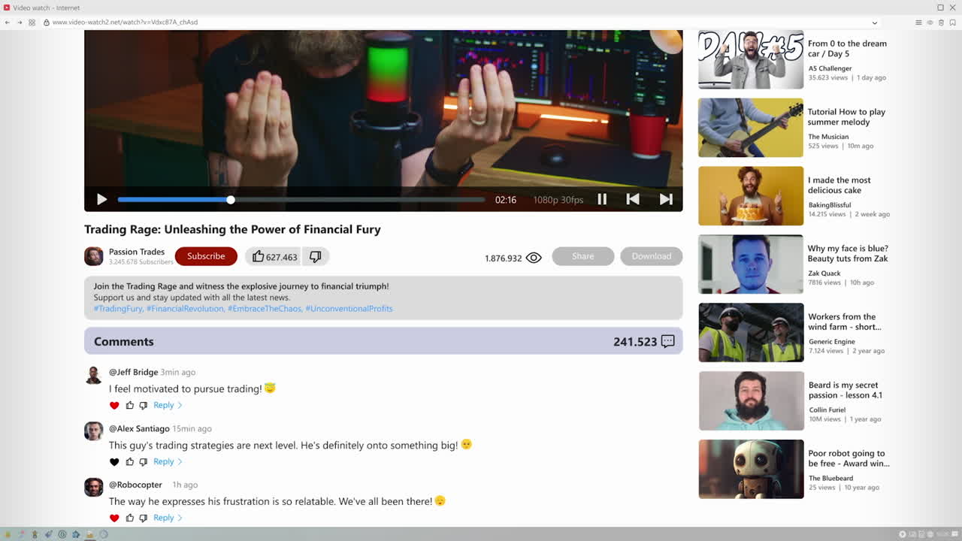Image resolution: width=962 pixels, height=541 pixels.
Task: Open the browser hamburger menu
Action: (x=918, y=23)
